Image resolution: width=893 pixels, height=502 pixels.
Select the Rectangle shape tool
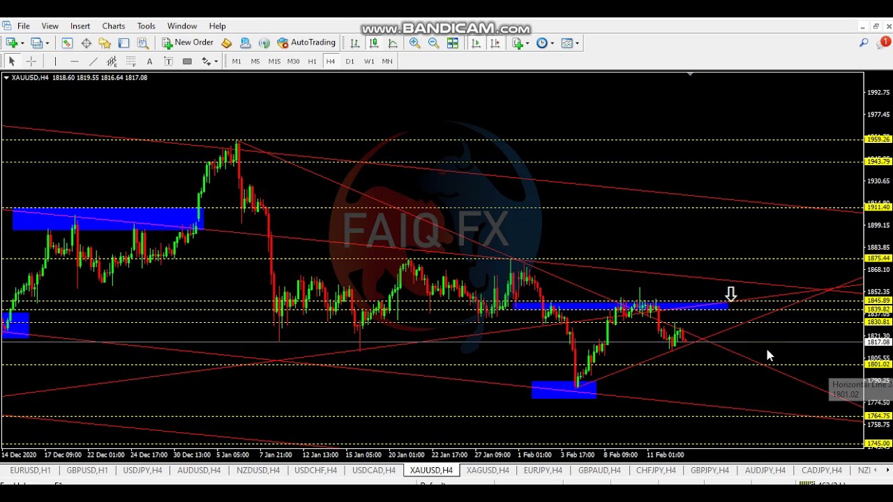click(187, 61)
